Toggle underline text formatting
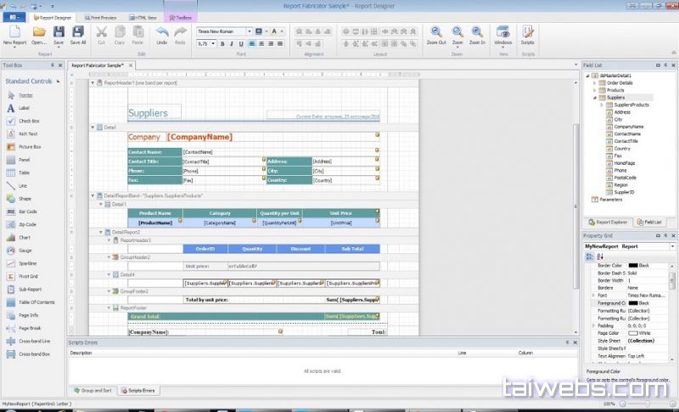The height and width of the screenshot is (412, 679). tap(238, 43)
